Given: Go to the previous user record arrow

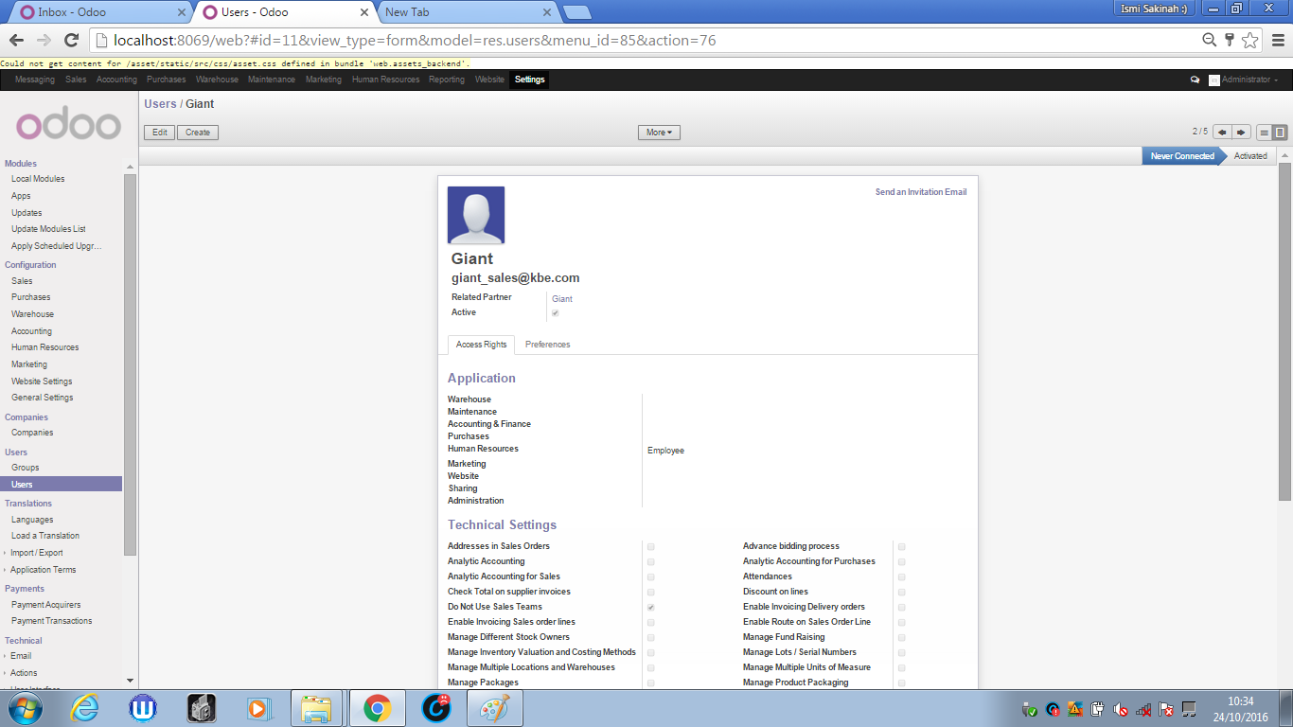Looking at the screenshot, I should tap(1223, 133).
